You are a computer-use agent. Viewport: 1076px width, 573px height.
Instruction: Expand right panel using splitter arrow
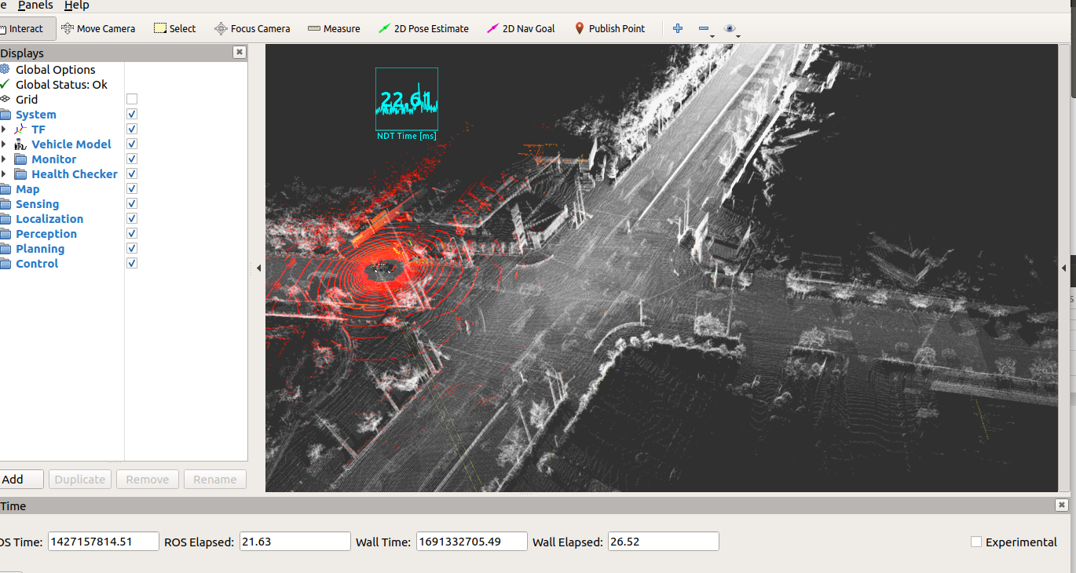[x=1063, y=268]
